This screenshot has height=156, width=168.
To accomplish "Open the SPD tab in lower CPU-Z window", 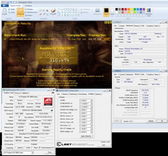I will tap(143, 74).
